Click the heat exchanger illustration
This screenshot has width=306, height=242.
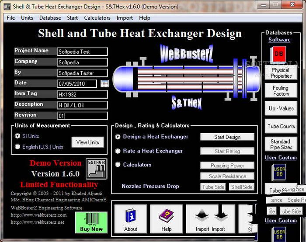tap(187, 79)
